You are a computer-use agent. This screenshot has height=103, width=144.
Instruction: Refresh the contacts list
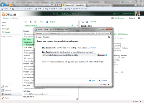tap(47, 22)
